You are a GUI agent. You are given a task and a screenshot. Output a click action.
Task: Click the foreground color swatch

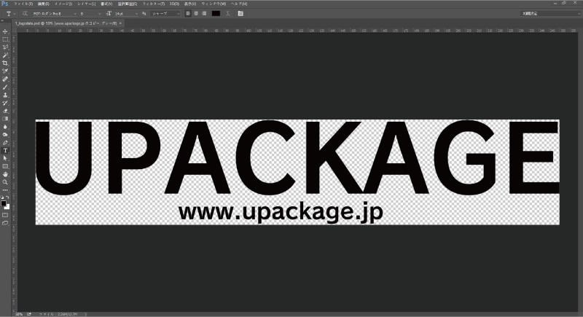tap(4, 203)
